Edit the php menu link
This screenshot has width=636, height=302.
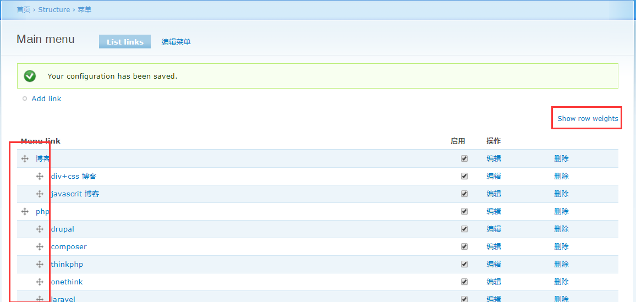coord(494,211)
